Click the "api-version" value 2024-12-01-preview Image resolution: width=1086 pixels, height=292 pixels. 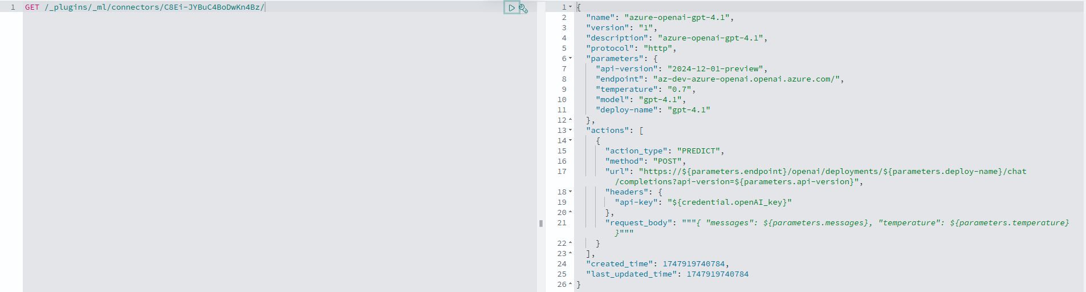pos(715,68)
